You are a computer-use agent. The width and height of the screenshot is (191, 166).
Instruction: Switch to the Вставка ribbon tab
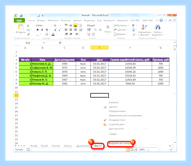tap(41, 20)
